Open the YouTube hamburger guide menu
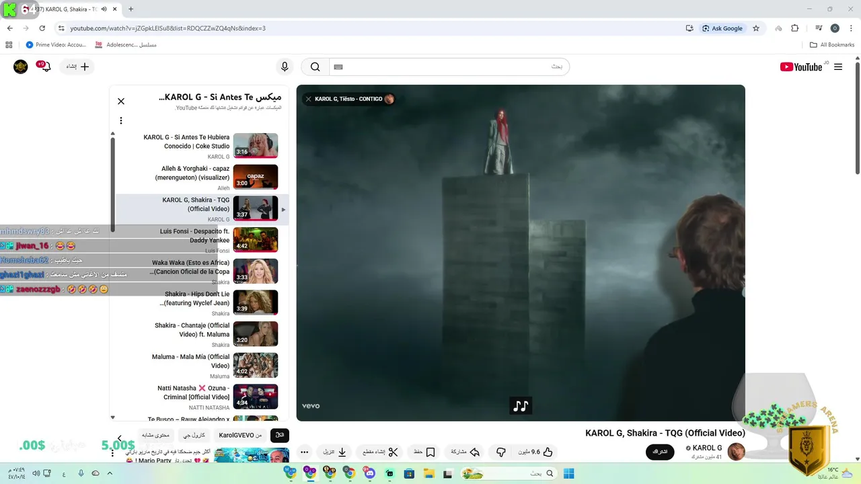This screenshot has width=861, height=484. click(838, 67)
